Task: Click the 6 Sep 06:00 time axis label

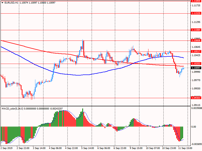Action: pyautogui.click(x=104, y=148)
